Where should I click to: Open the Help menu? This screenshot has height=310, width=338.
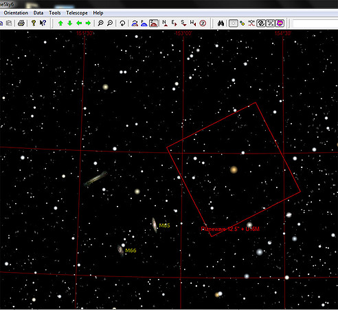[x=98, y=13]
